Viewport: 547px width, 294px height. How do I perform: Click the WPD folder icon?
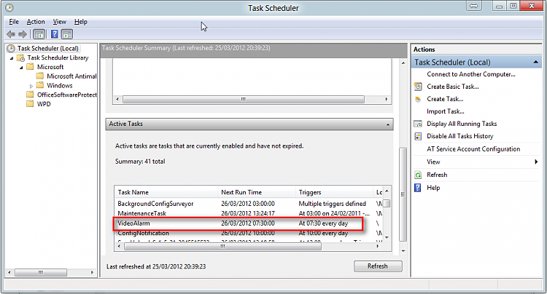point(31,103)
